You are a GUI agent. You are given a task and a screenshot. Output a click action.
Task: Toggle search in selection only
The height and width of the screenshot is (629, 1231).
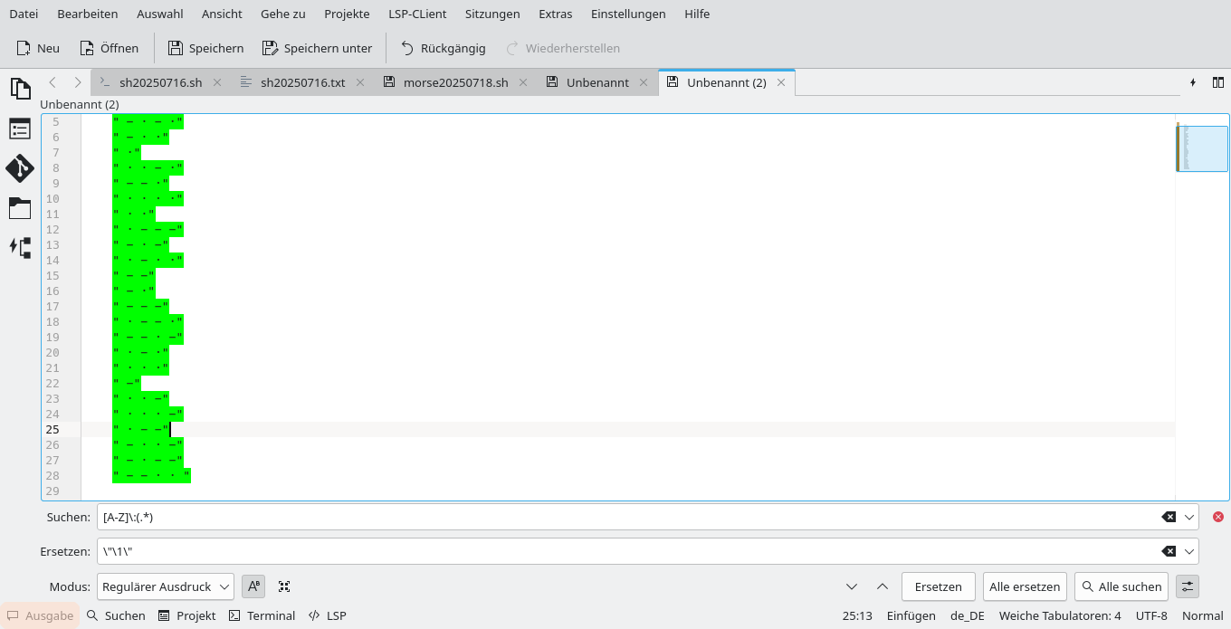(x=283, y=586)
